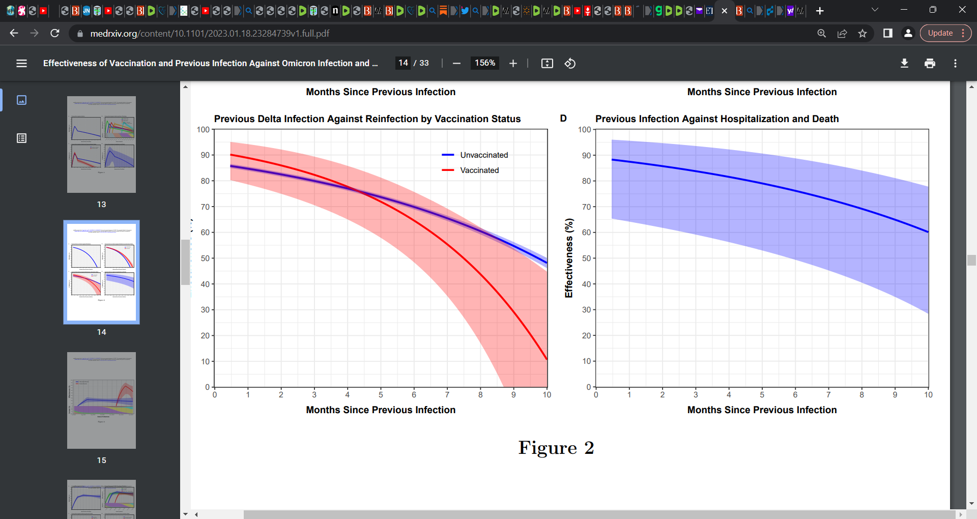Image resolution: width=977 pixels, height=519 pixels.
Task: View site information lock icon
Action: coord(79,34)
